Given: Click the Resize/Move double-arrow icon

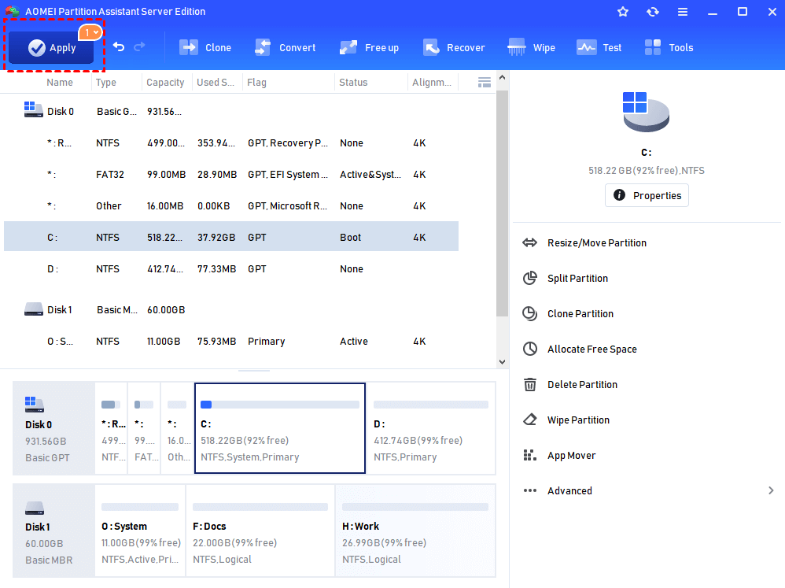Looking at the screenshot, I should point(529,243).
